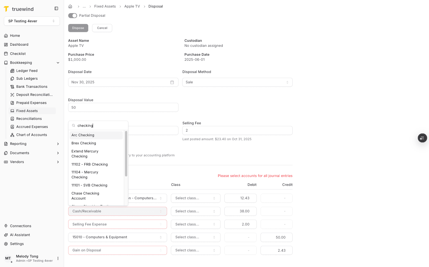The width and height of the screenshot is (429, 267).
Task: Open Select class for the Selling Fee row
Action: 195,224
